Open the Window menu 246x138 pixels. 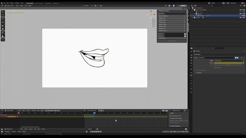click(x=17, y=3)
